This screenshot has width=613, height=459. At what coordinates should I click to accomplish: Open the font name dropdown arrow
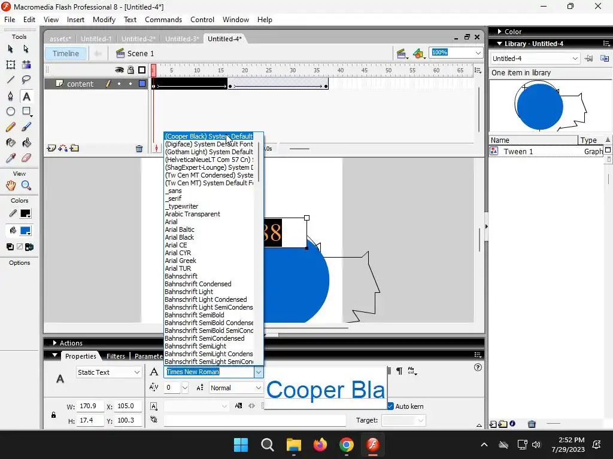click(259, 372)
